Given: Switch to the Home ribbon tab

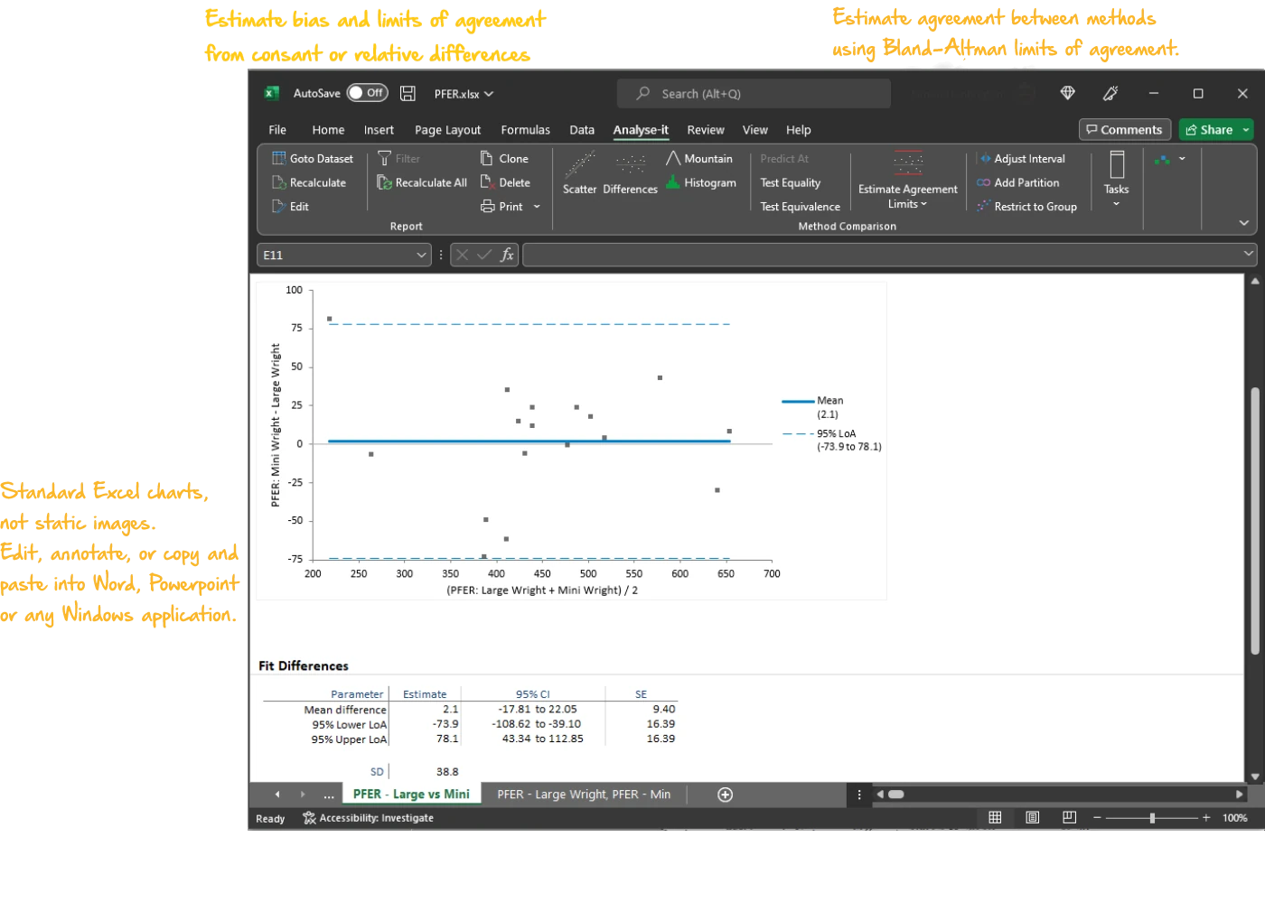Looking at the screenshot, I should [328, 130].
